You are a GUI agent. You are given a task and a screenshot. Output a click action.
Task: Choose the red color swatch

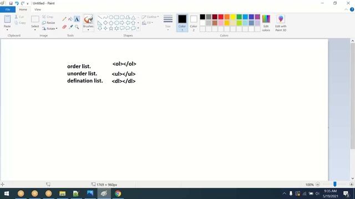[221, 17]
